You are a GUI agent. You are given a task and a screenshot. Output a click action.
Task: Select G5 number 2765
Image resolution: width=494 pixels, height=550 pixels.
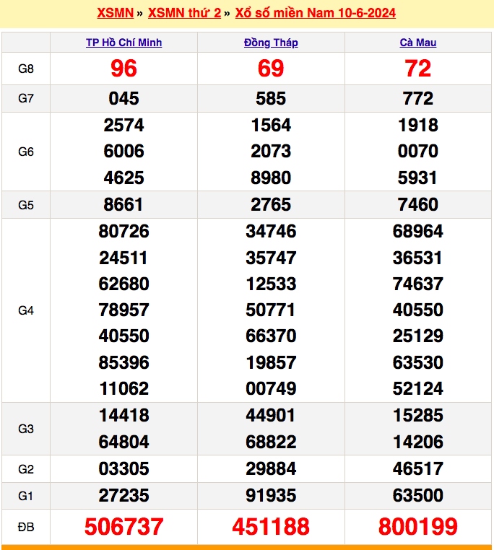coord(271,204)
